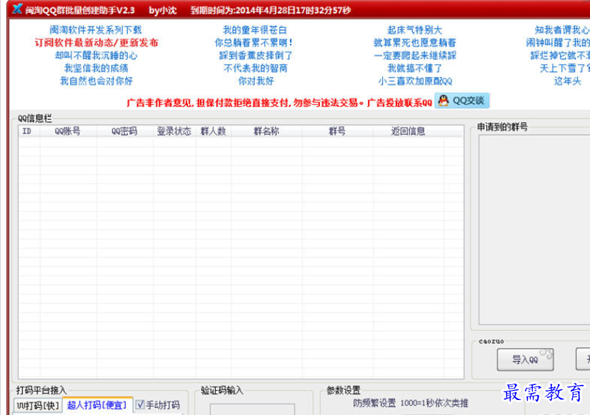Click the link 我坚信我的成绩
The image size is (590, 415).
click(96, 68)
